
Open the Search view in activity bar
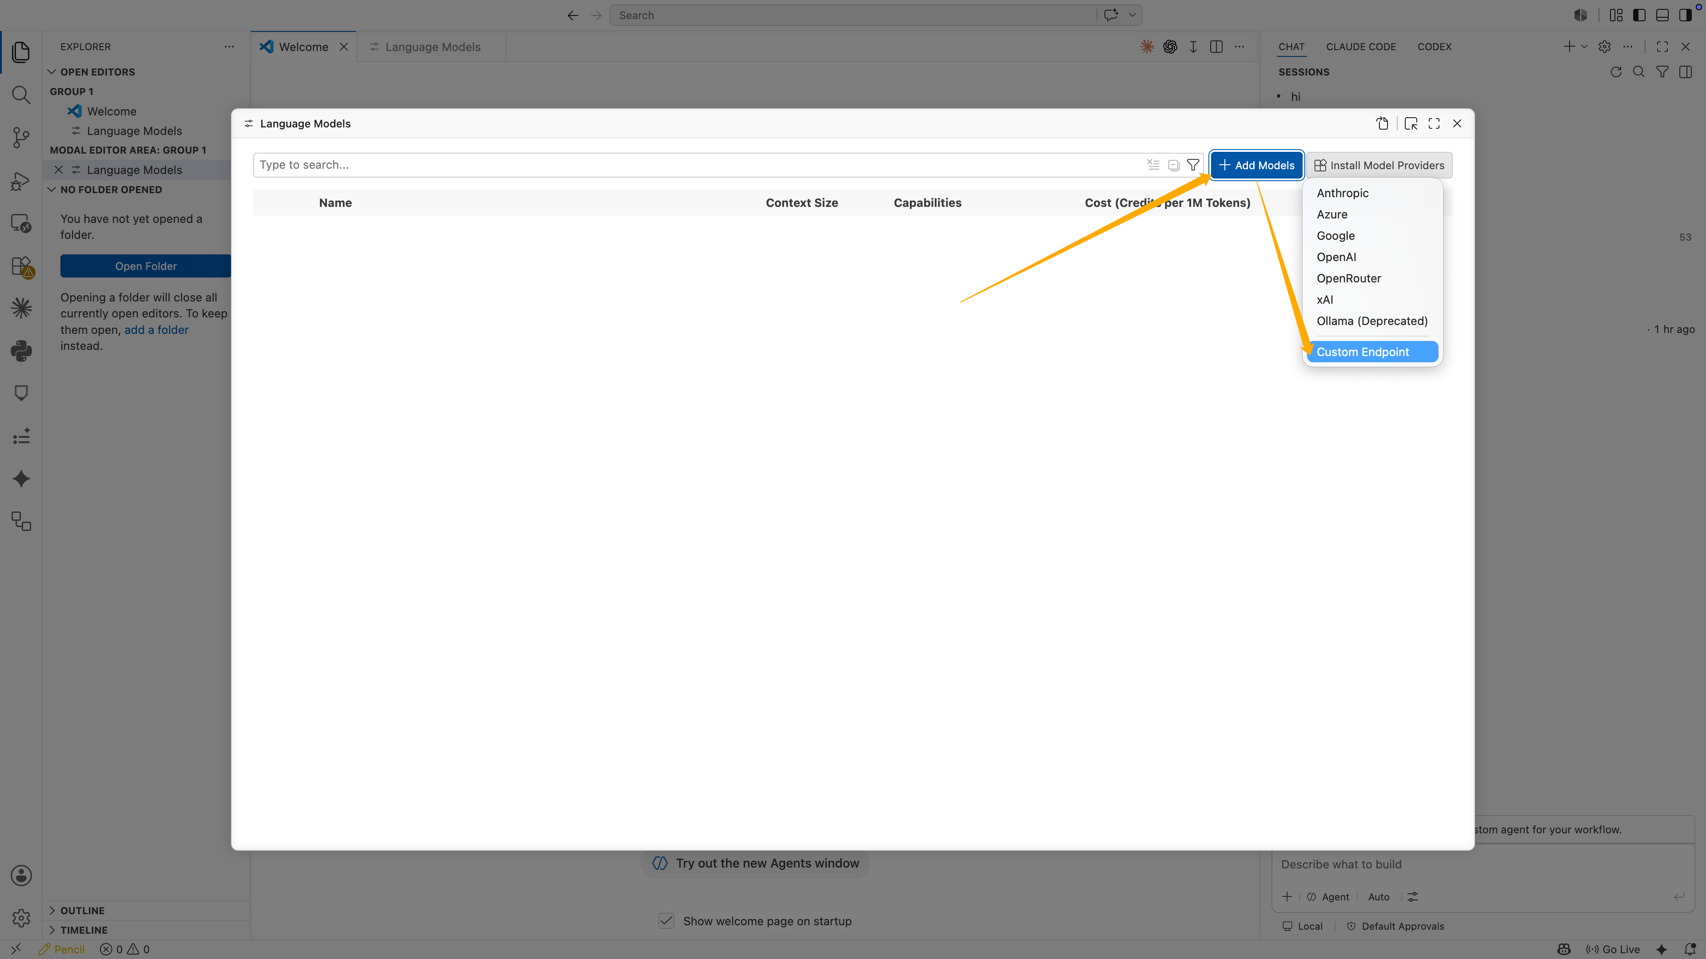(21, 95)
